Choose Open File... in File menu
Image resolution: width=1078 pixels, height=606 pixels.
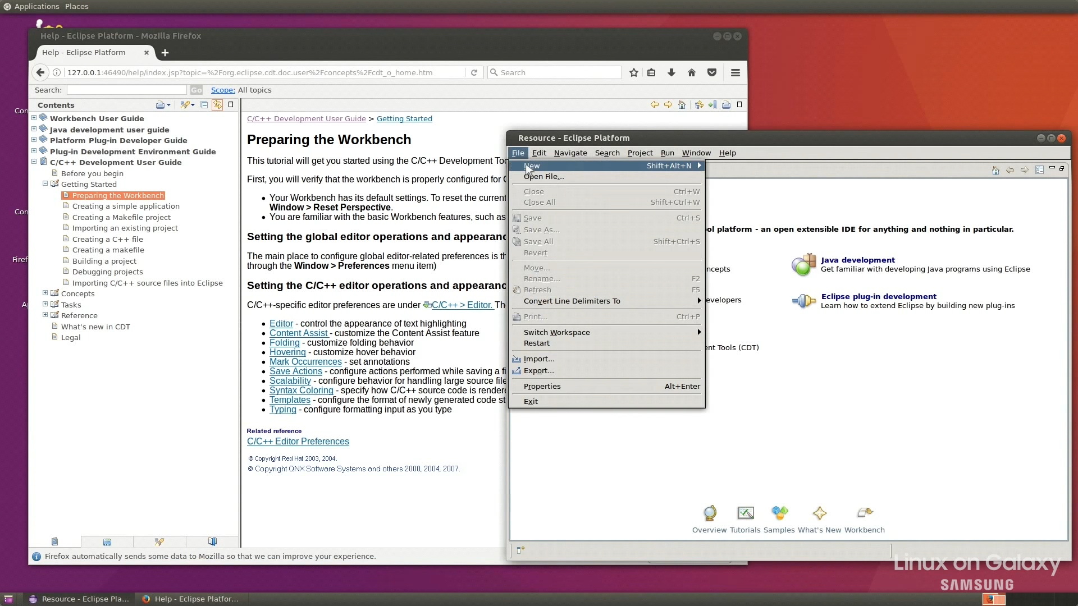point(606,177)
